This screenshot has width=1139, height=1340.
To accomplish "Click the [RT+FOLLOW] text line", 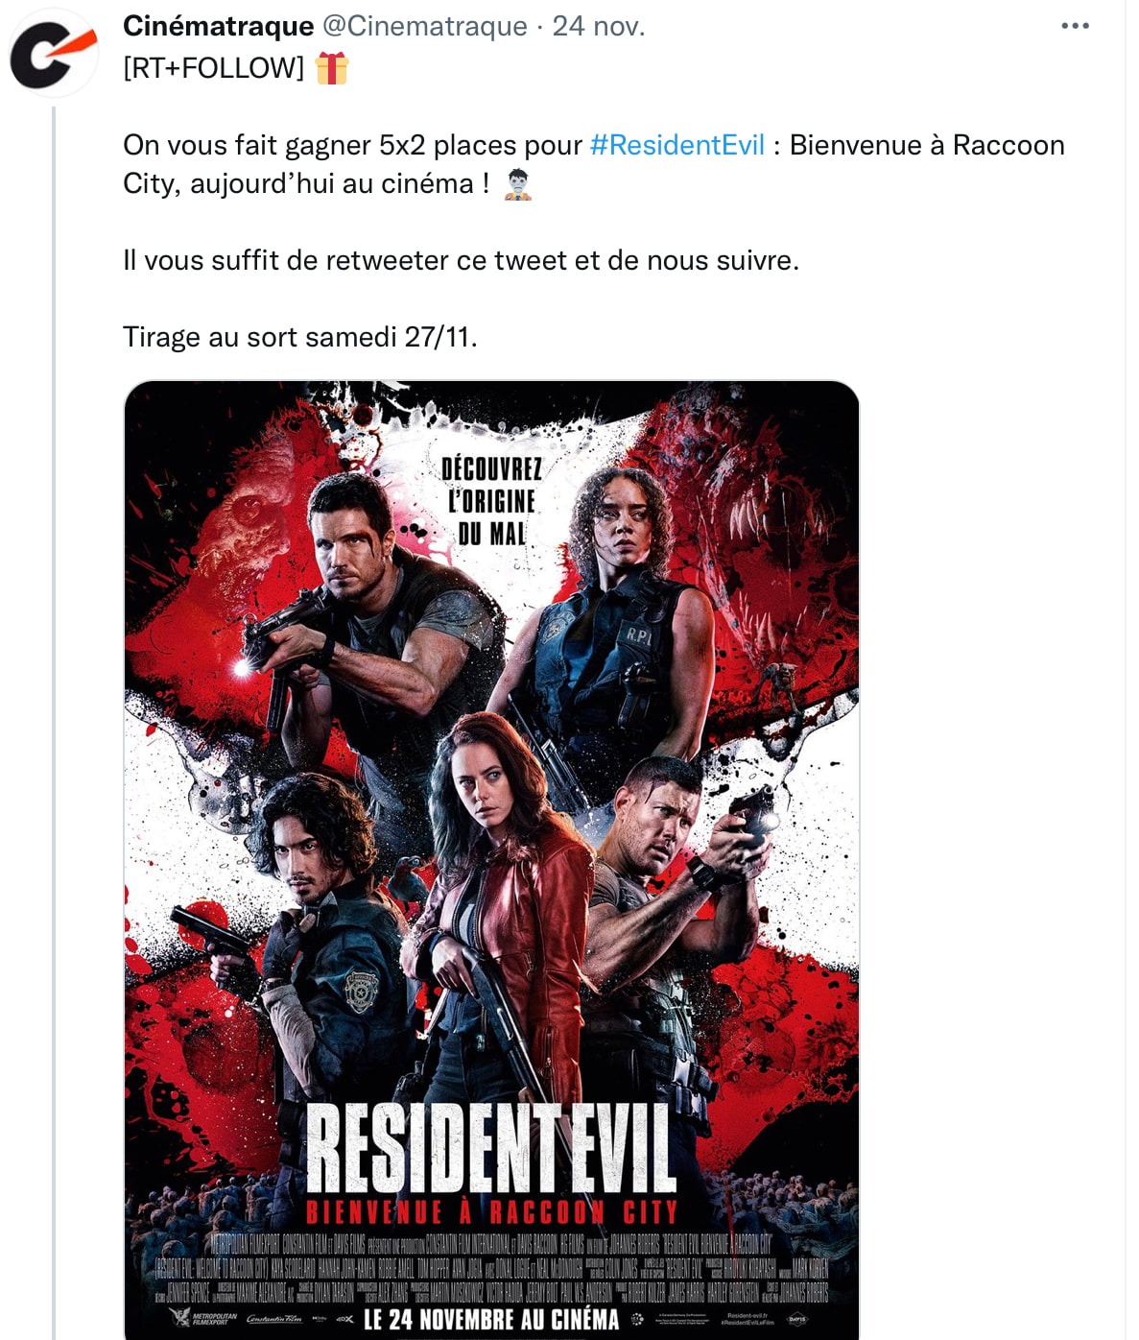I will [x=213, y=68].
